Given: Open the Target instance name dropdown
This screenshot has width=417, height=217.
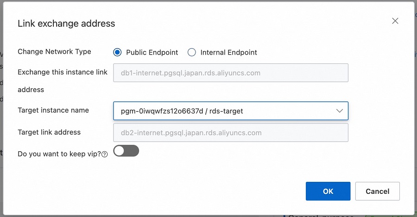Looking at the screenshot, I should click(x=230, y=111).
